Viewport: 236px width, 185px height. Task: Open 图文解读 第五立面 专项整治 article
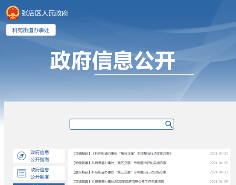(119, 172)
